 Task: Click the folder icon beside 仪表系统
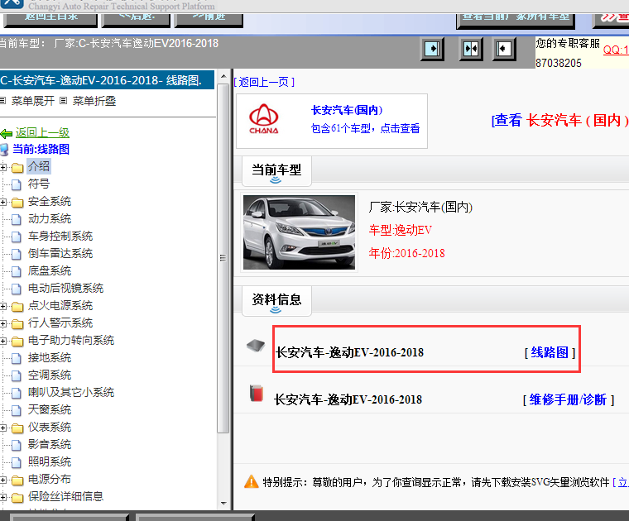17,428
